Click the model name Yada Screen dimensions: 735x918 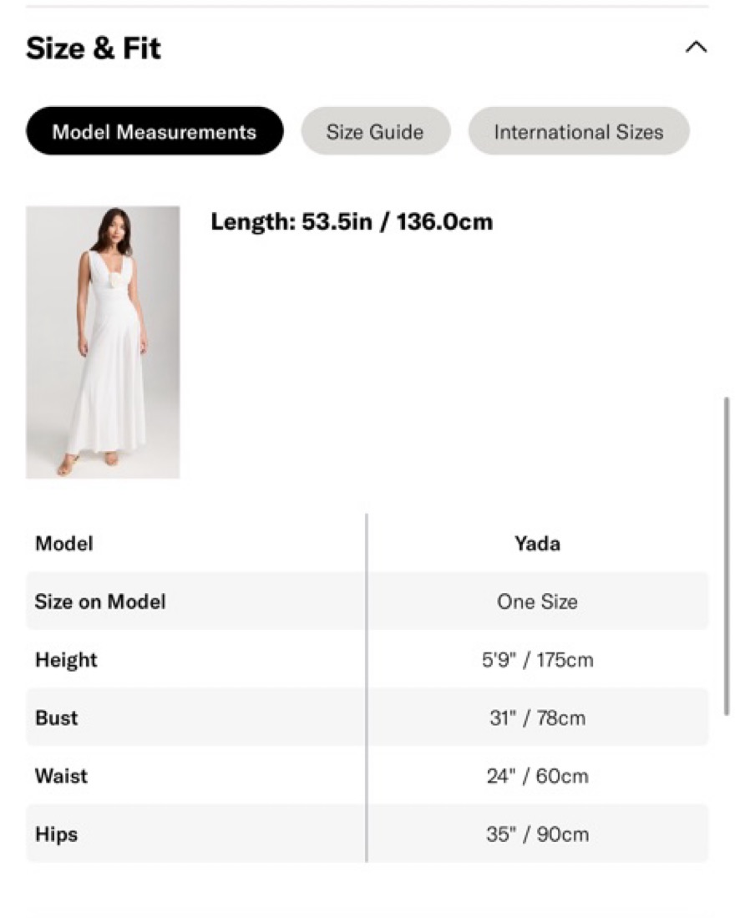[537, 543]
